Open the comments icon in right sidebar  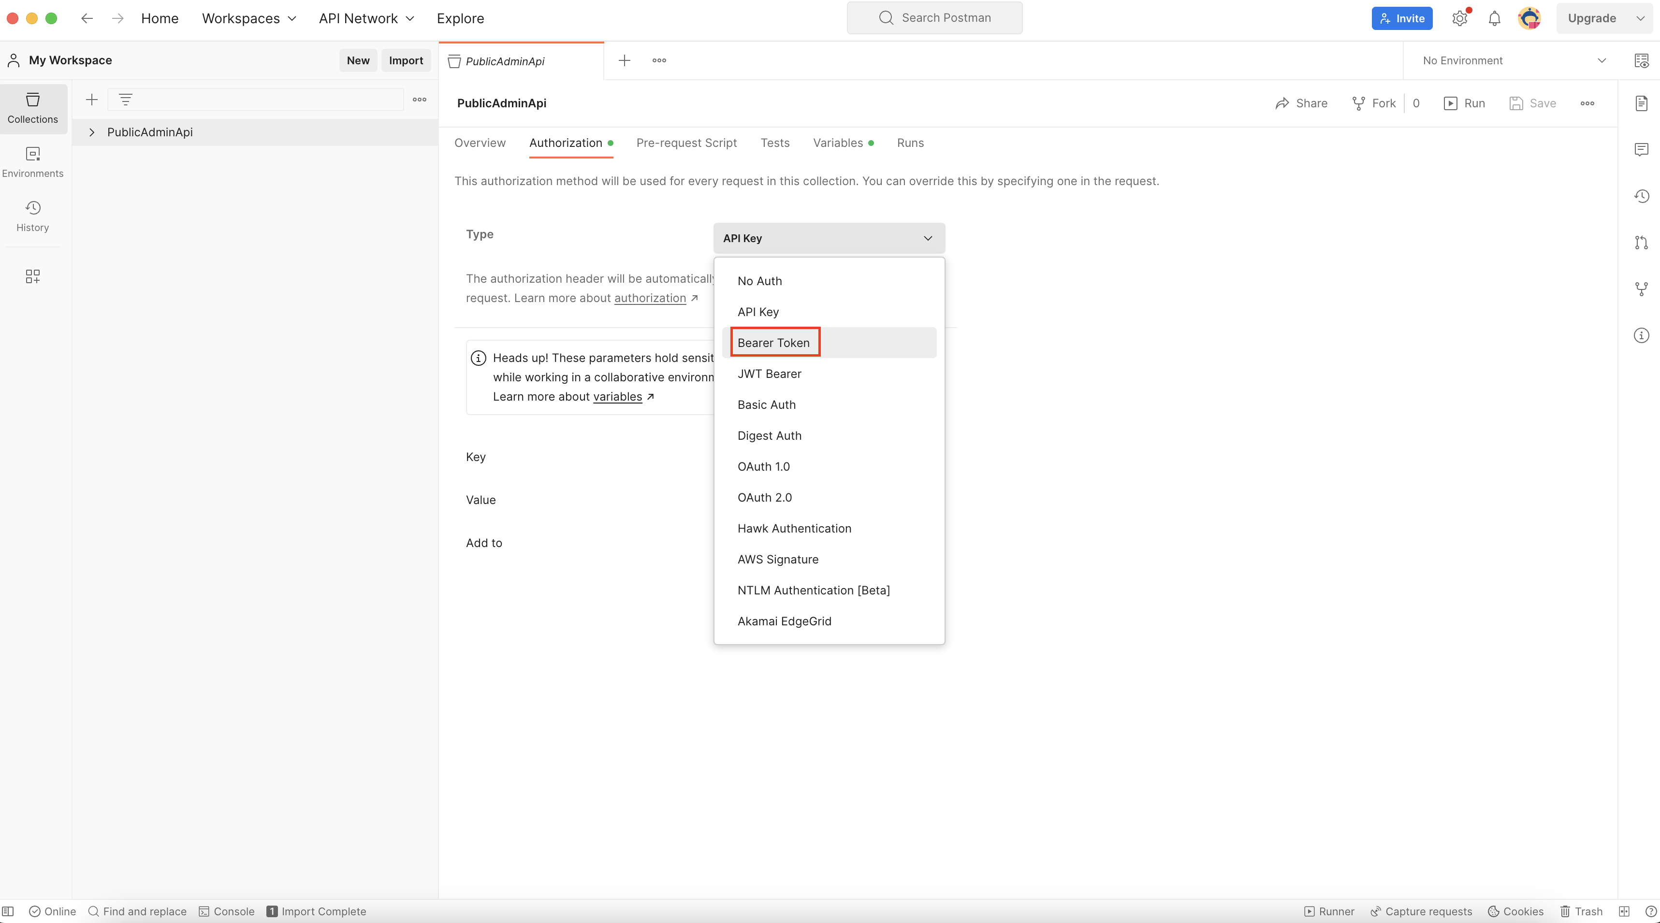coord(1641,149)
